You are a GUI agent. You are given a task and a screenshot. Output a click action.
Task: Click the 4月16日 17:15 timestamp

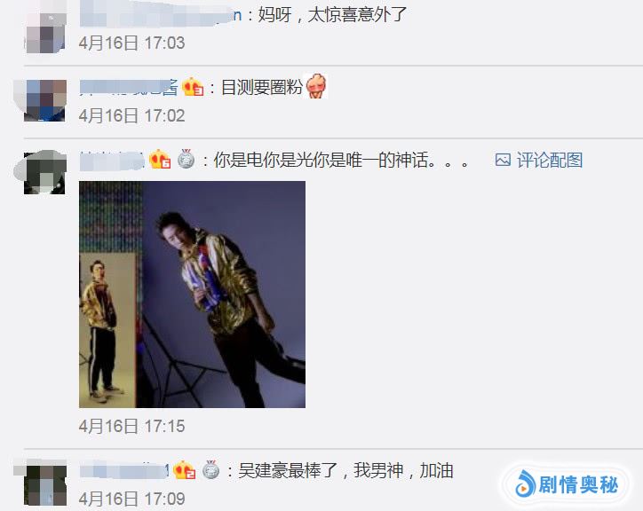pos(131,426)
